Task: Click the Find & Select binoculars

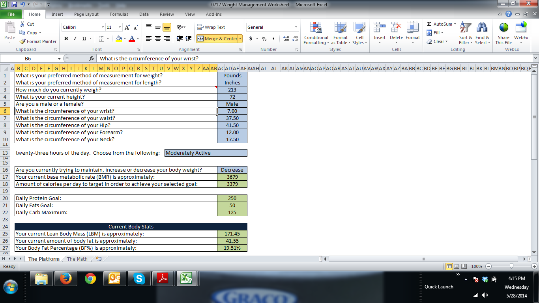Action: (482, 33)
